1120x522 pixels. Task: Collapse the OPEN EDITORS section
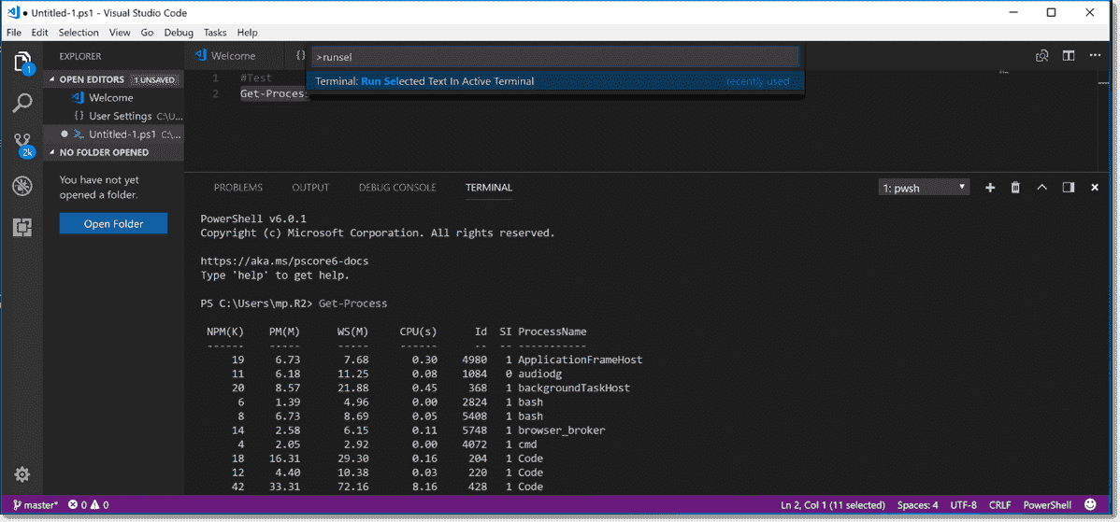111,80
